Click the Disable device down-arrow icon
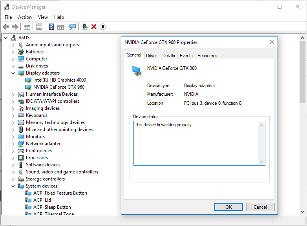307x226 pixels. 103,27
